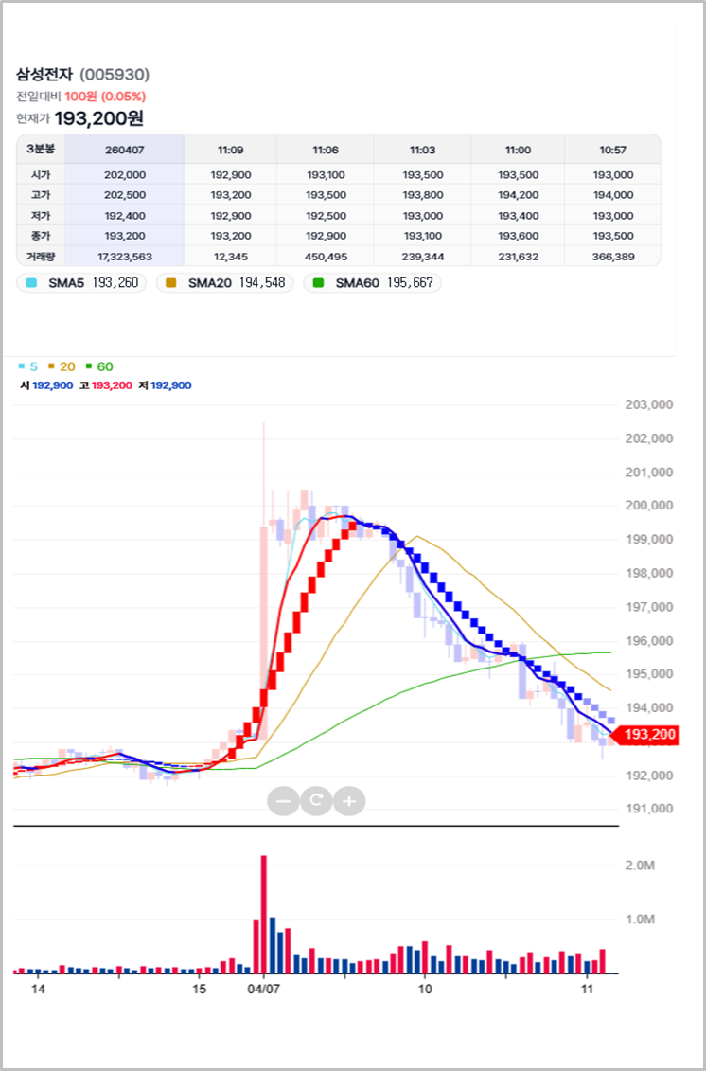The width and height of the screenshot is (706, 1071).
Task: Click the cyan SMA5 color square
Action: click(x=32, y=283)
